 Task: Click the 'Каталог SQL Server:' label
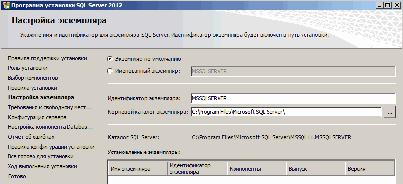pyautogui.click(x=134, y=137)
